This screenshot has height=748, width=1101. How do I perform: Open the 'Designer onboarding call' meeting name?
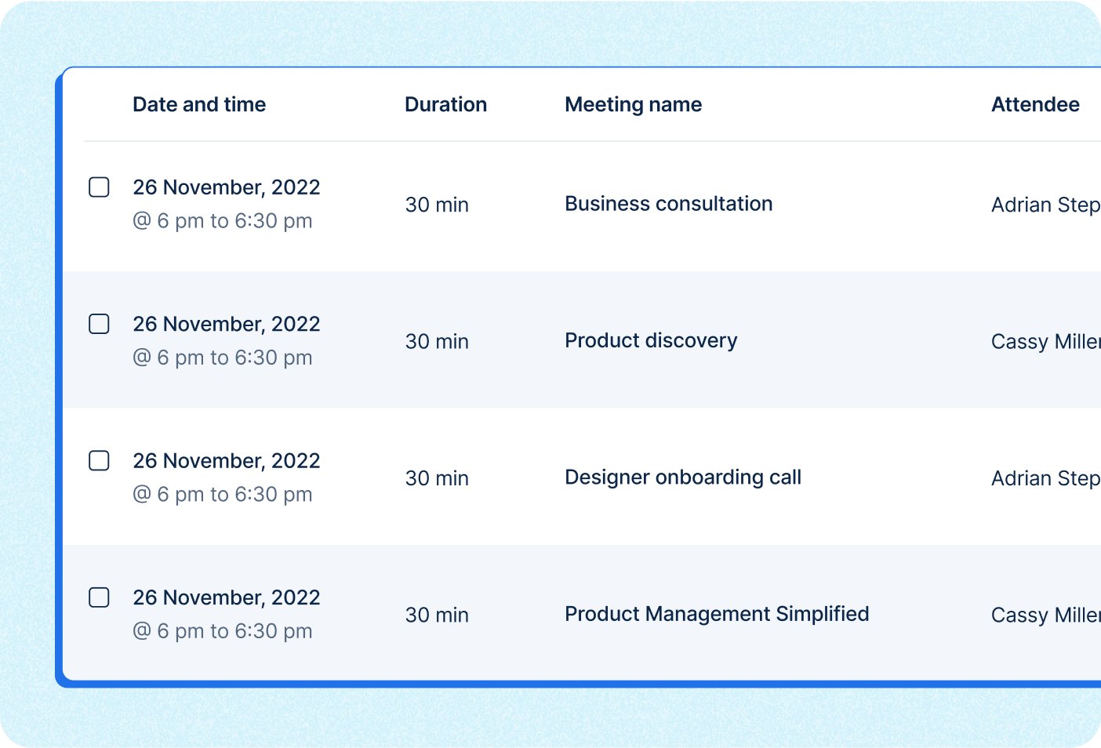pos(683,477)
